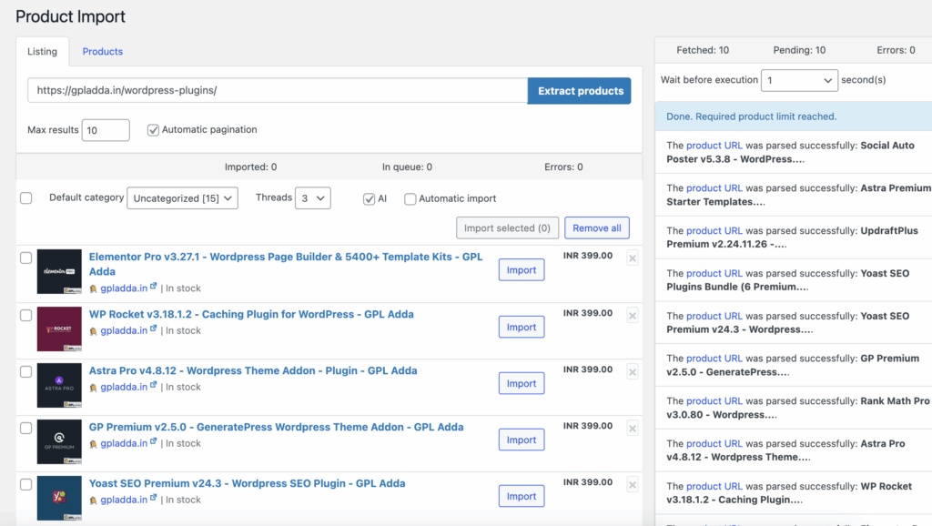This screenshot has width=932, height=526.
Task: Select the Listing tab
Action: point(42,52)
